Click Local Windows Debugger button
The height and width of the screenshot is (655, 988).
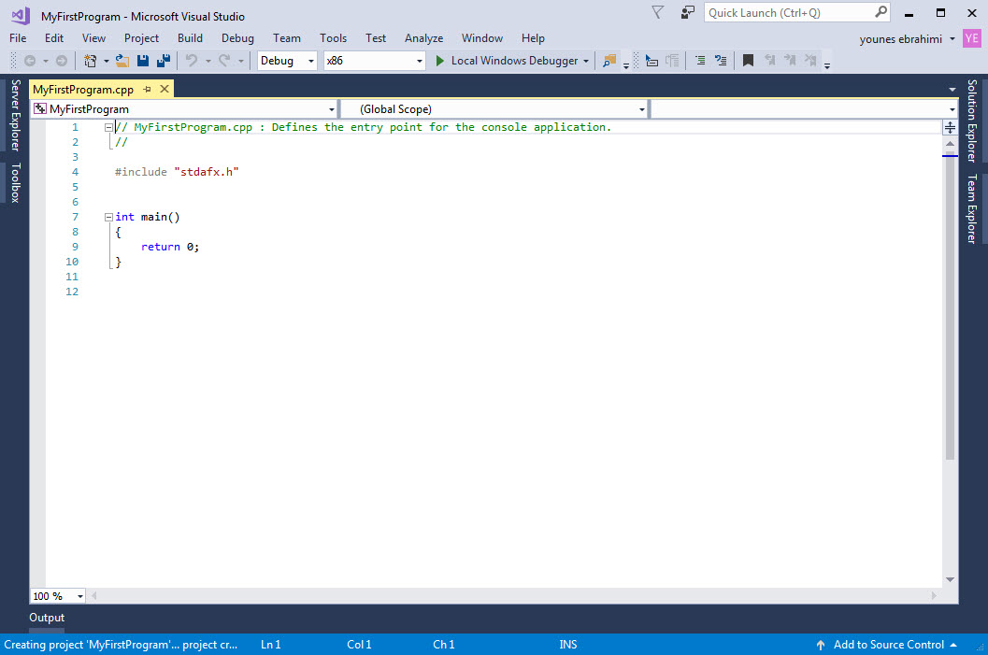(506, 61)
